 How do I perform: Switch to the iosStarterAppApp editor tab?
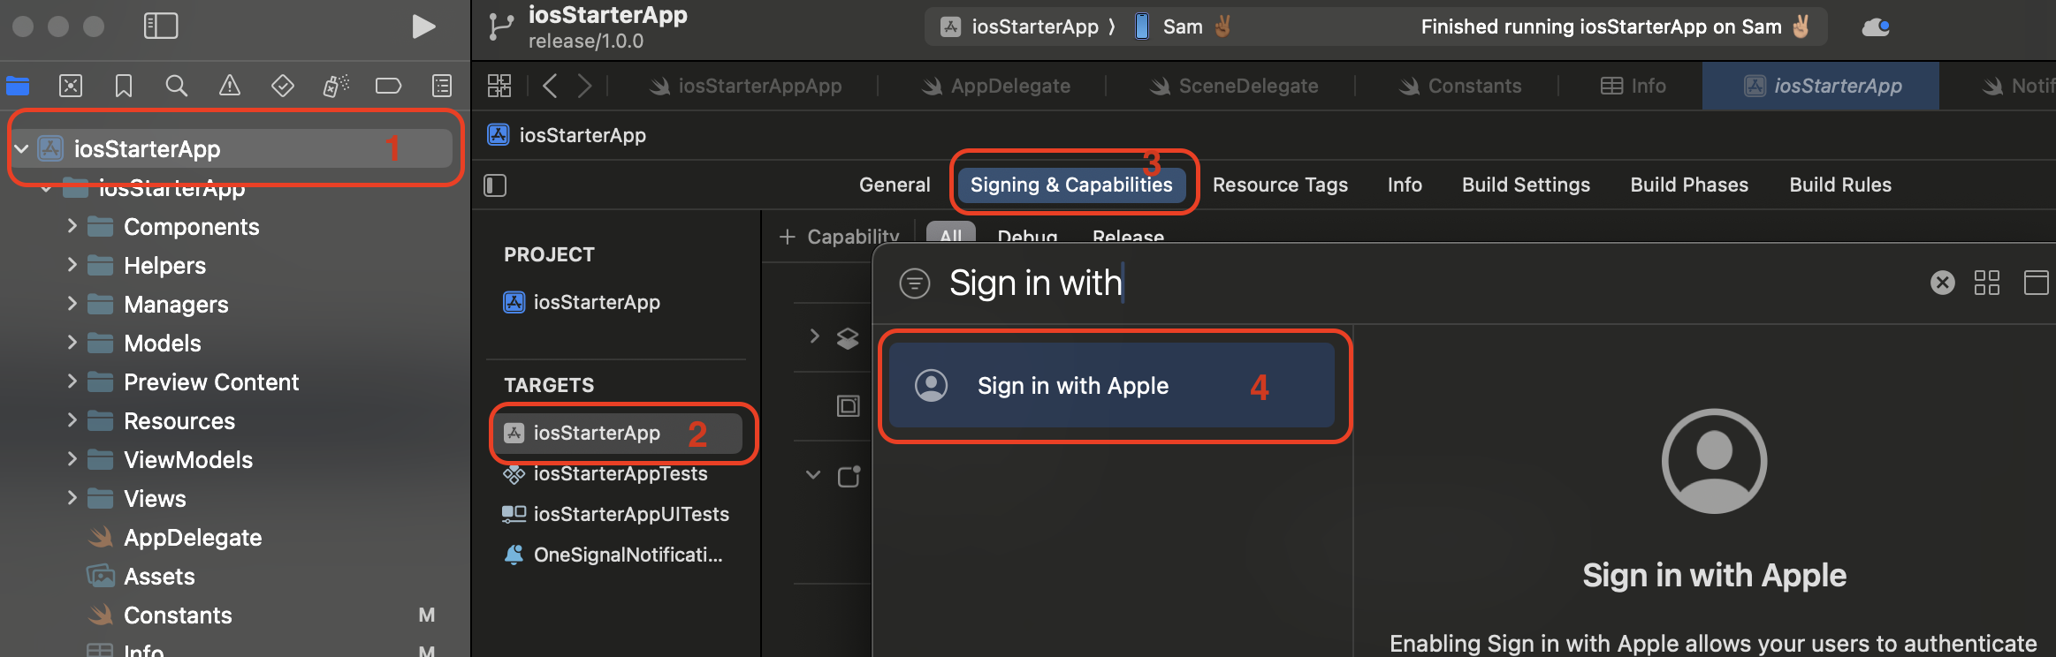(x=745, y=86)
